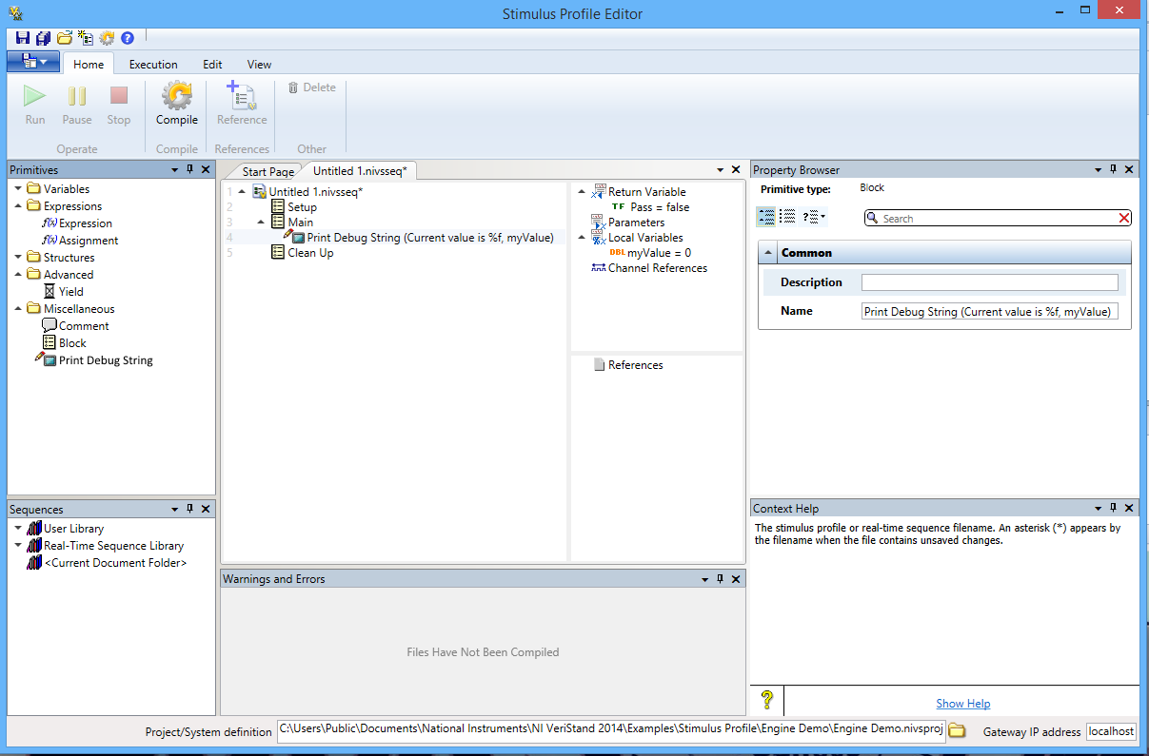Browse for project file using the folder icon
1149x756 pixels.
(957, 730)
